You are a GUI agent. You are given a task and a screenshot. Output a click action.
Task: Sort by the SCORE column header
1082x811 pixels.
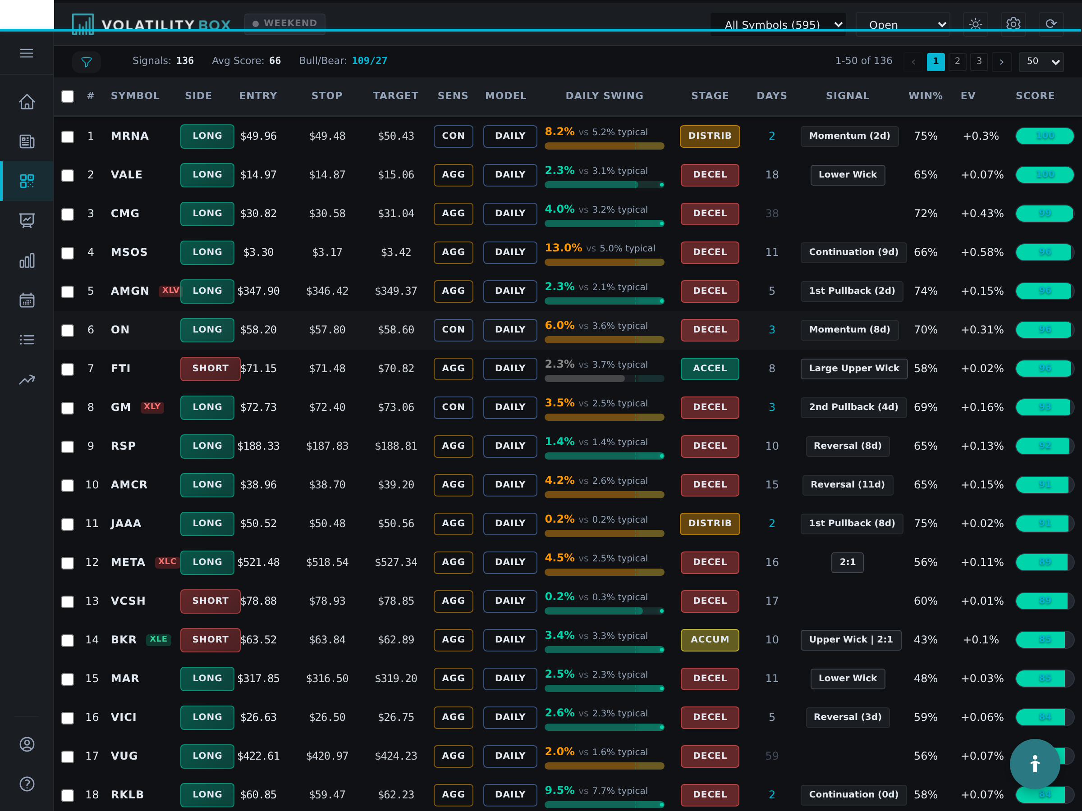1035,96
